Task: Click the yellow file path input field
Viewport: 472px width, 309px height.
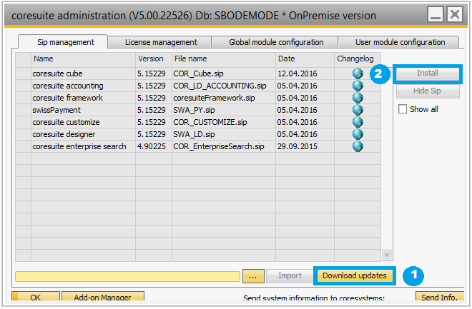Action: point(127,276)
